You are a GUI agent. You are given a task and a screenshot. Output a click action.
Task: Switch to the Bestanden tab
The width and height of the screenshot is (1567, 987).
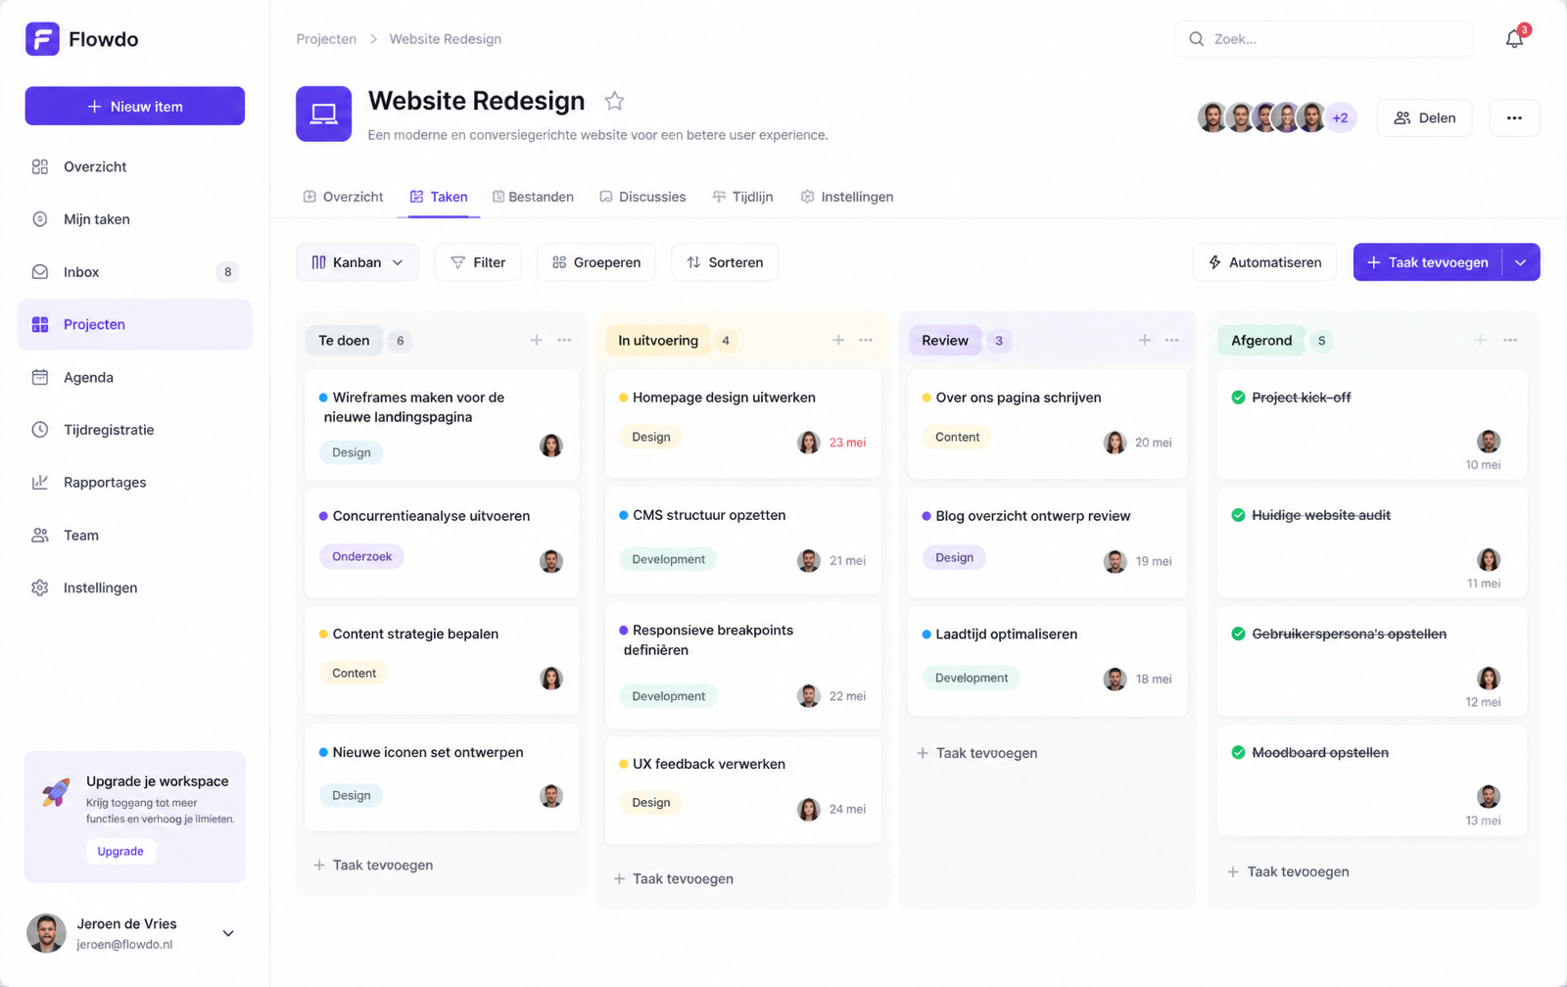coord(533,197)
